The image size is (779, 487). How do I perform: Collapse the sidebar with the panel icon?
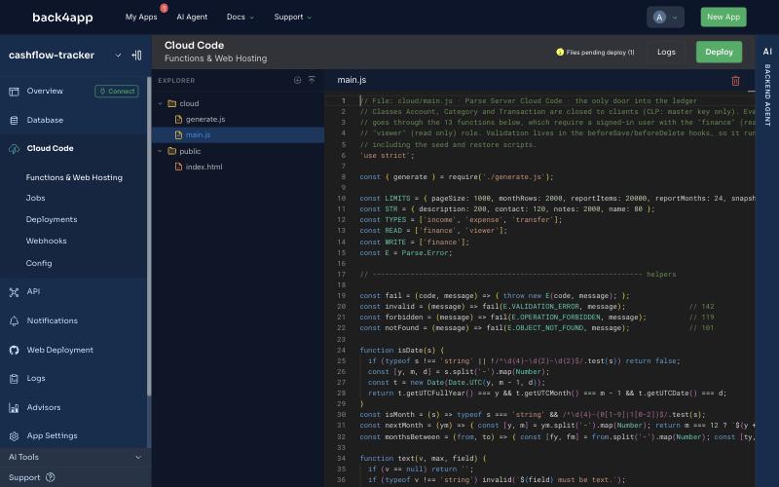pos(136,56)
